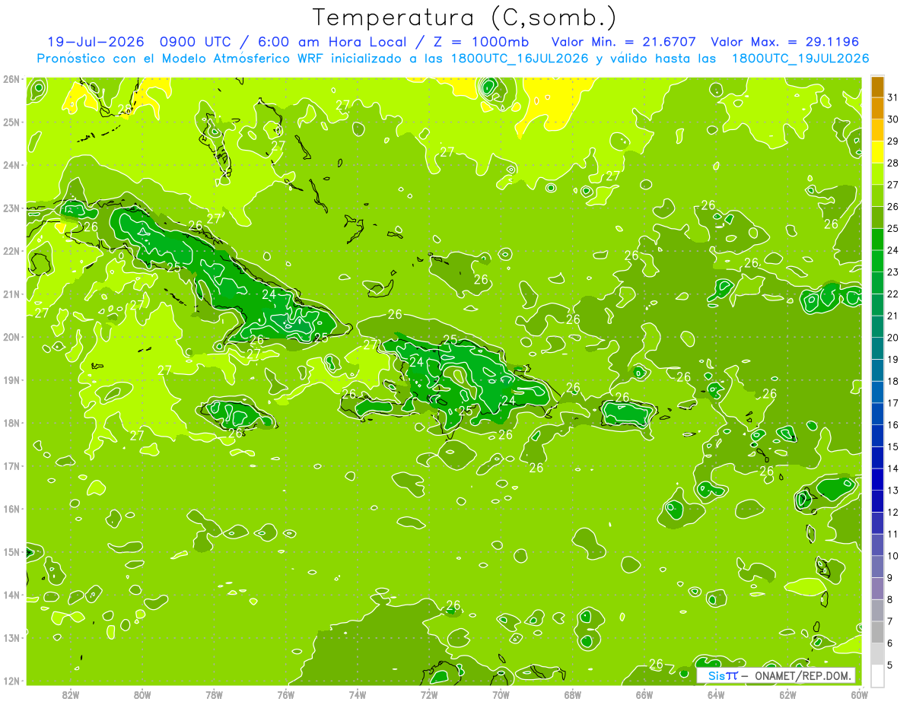The width and height of the screenshot is (913, 705).
Task: Click the 21N latitude axis label
Action: click(x=11, y=294)
